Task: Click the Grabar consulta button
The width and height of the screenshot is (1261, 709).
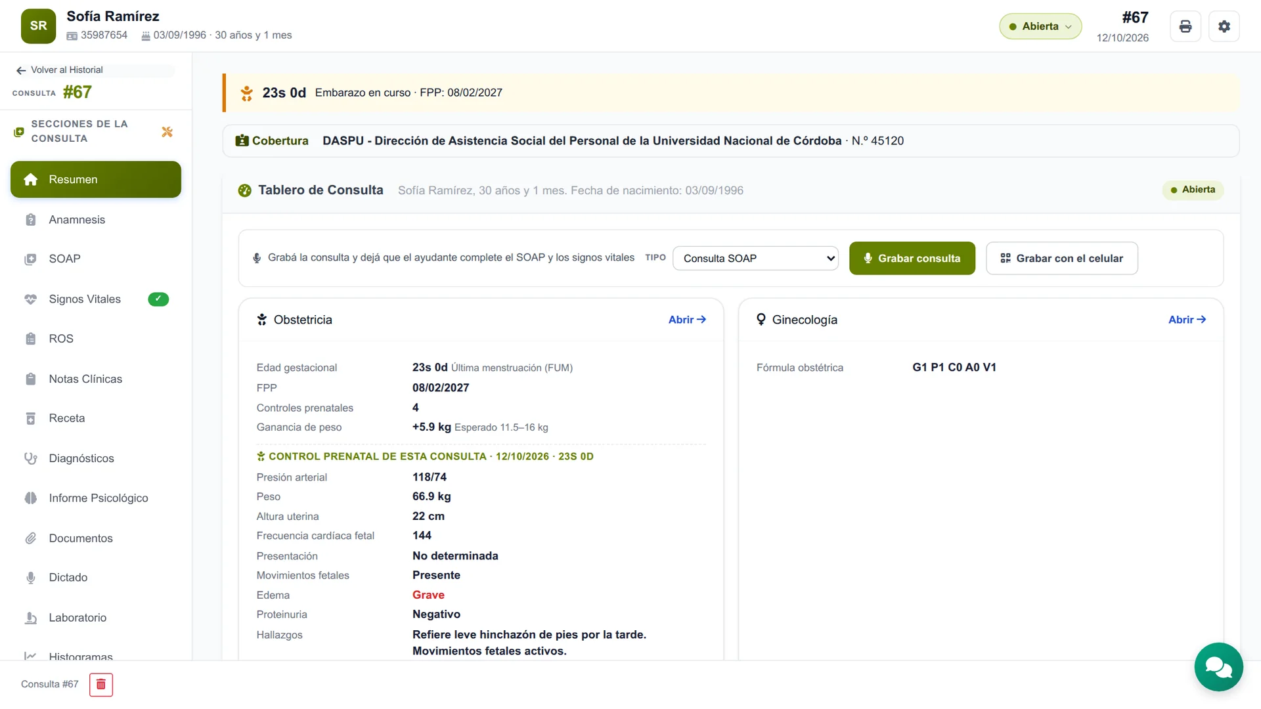Action: [912, 259]
